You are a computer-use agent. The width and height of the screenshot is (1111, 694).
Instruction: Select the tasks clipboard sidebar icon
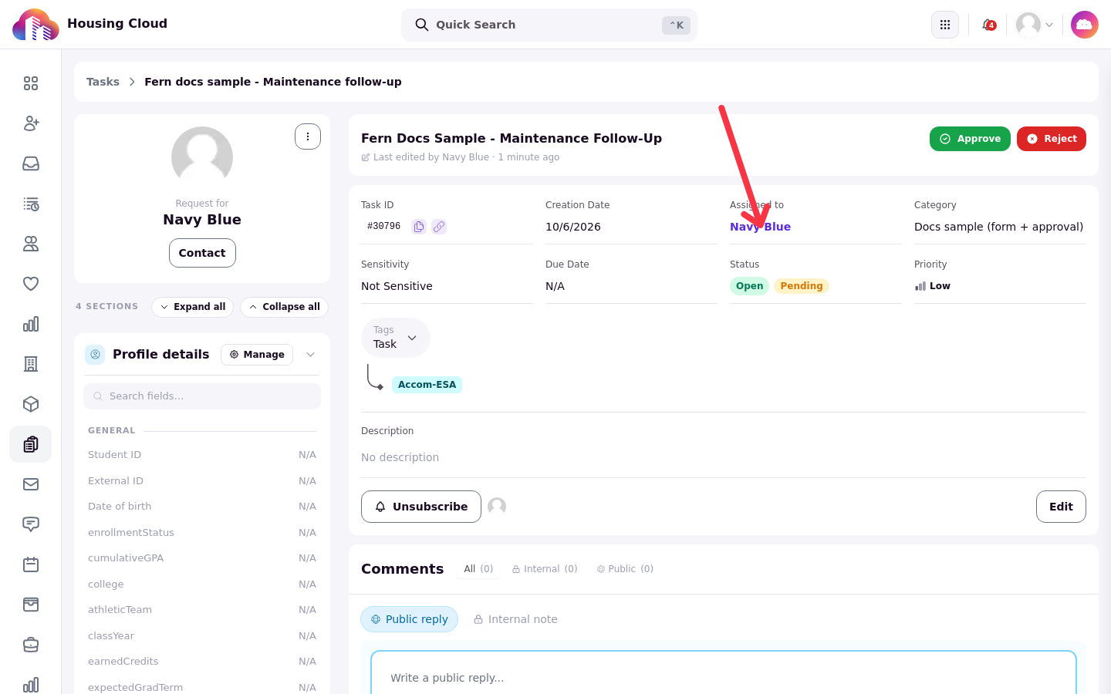[x=31, y=444]
